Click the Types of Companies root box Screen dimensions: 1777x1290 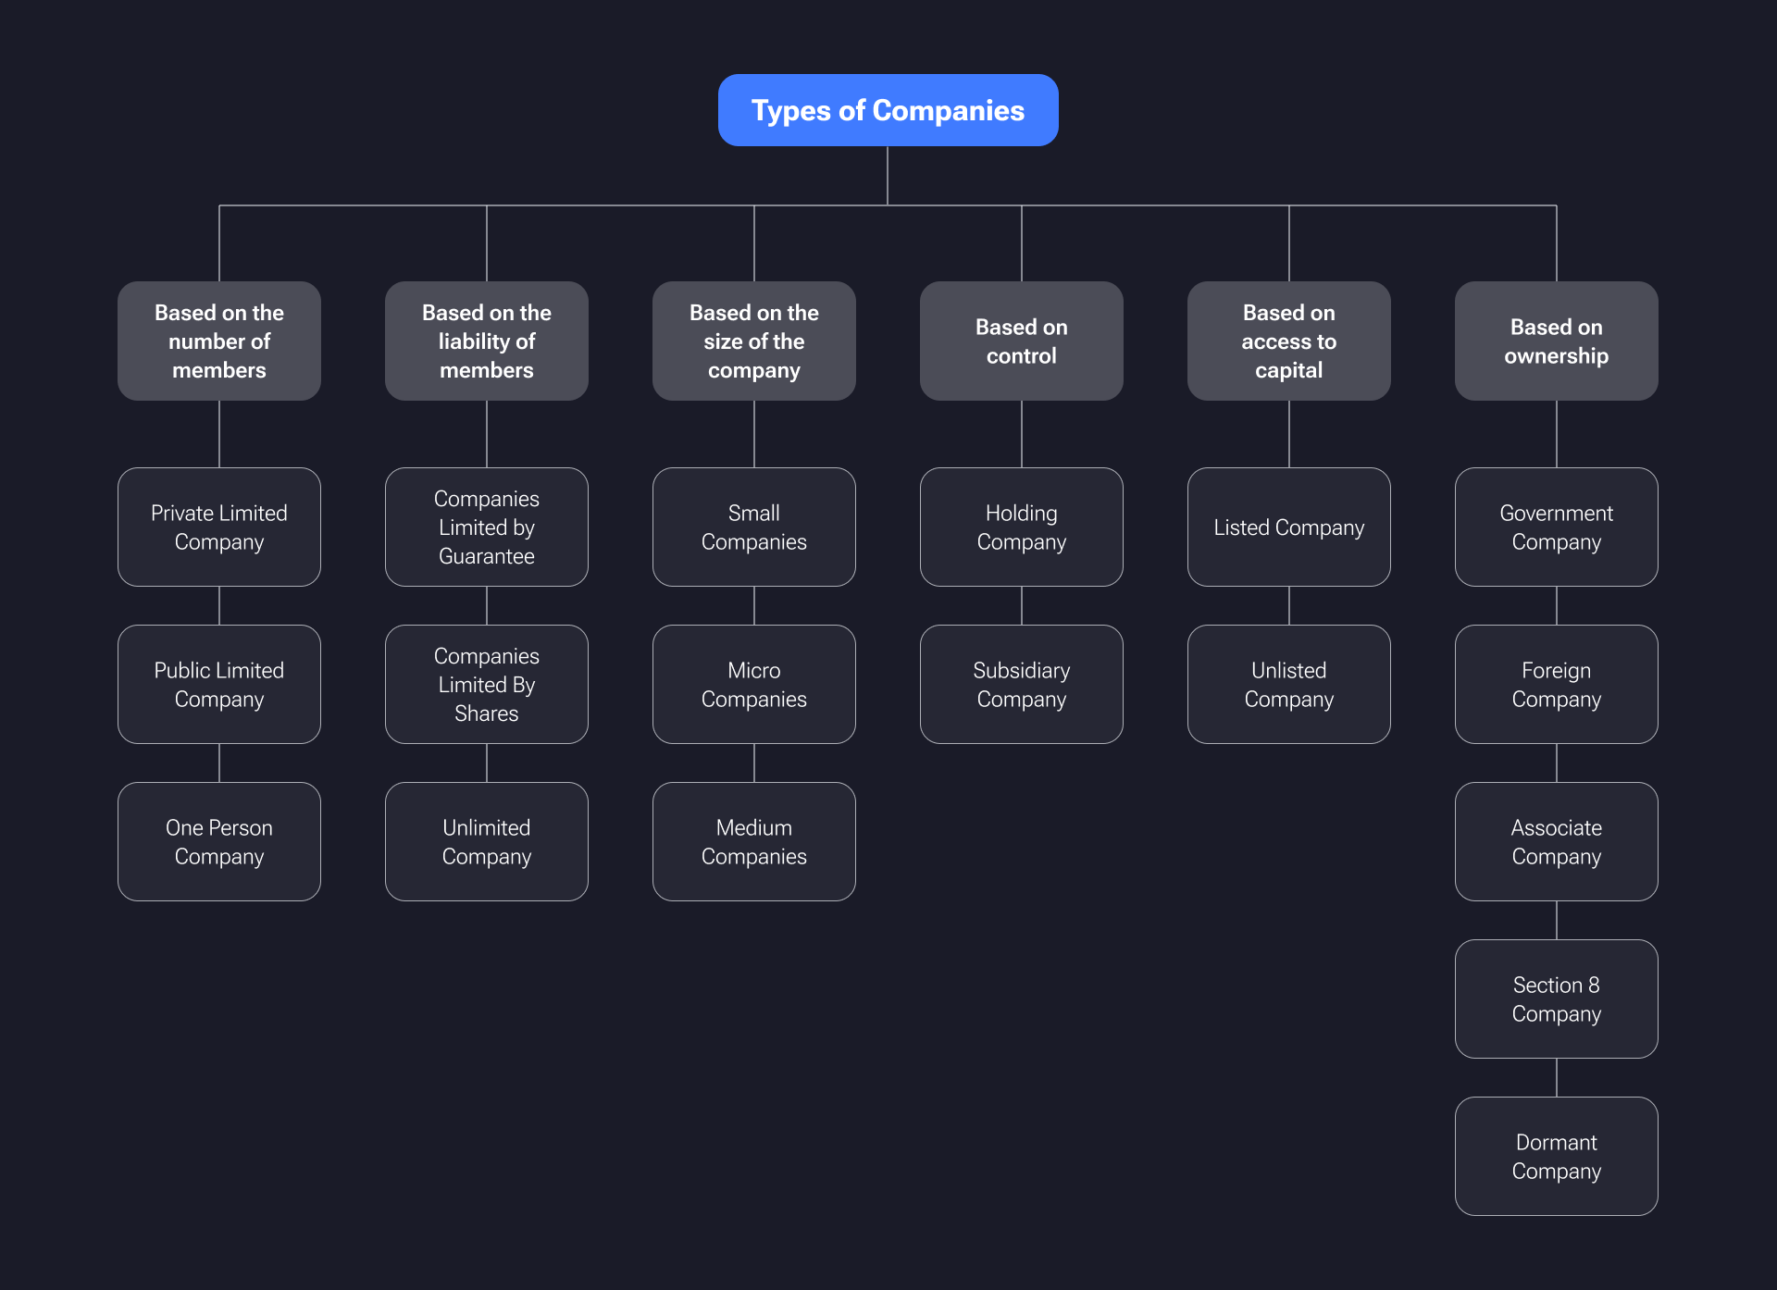[888, 110]
